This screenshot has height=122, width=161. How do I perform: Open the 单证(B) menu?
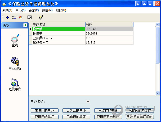(20, 10)
